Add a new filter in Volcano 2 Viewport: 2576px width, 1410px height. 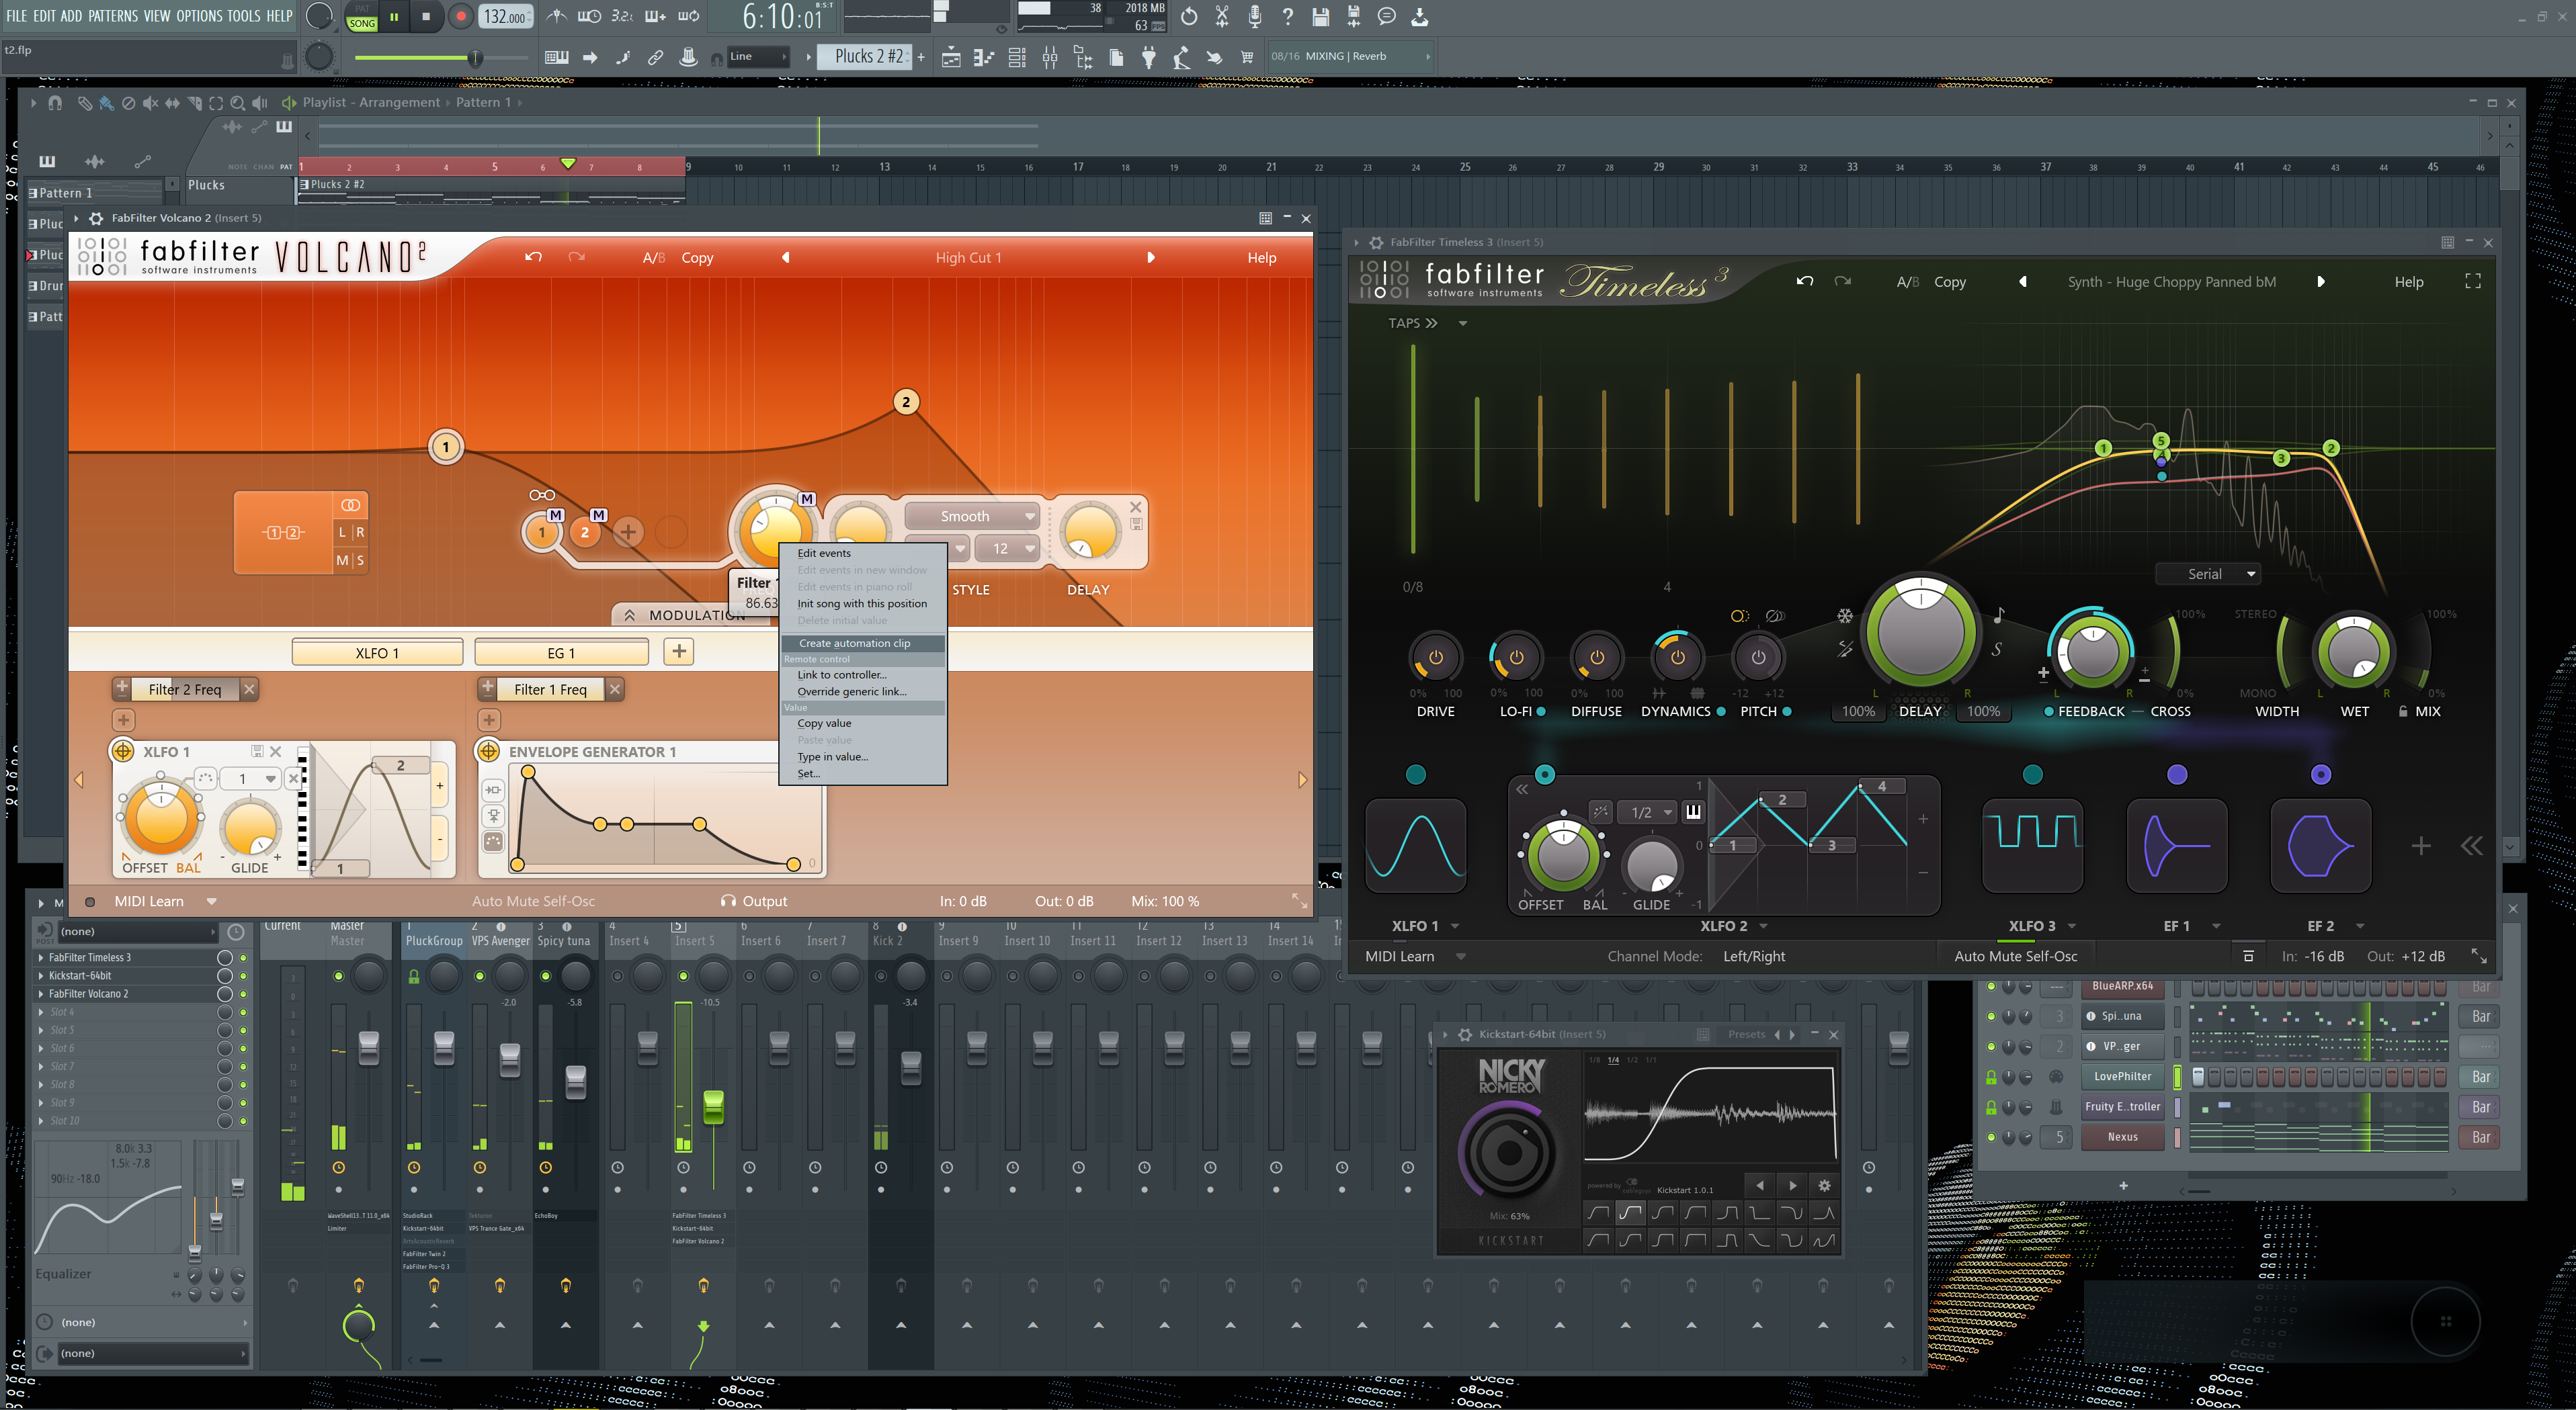pyautogui.click(x=628, y=531)
